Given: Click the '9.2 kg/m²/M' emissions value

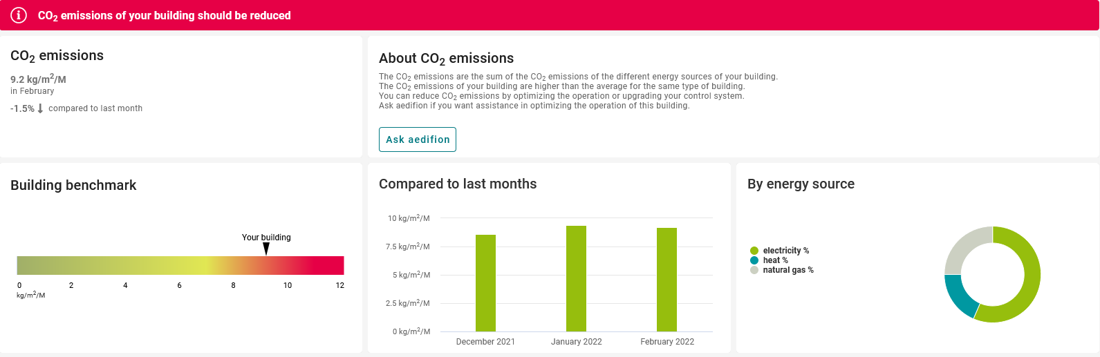Looking at the screenshot, I should coord(38,79).
